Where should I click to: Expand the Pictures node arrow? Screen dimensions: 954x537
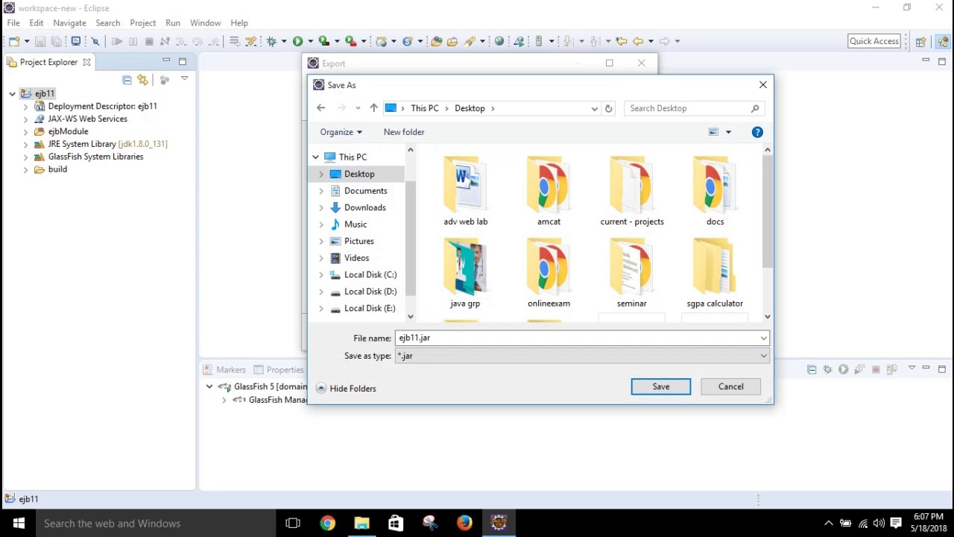pyautogui.click(x=321, y=241)
